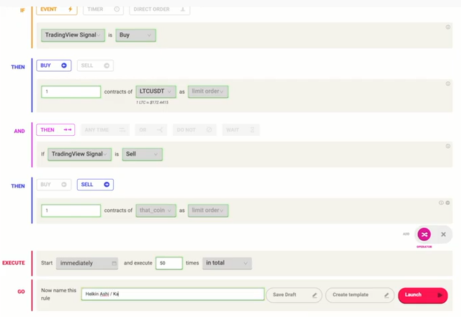Screen dimensions: 461x317
Task: Open limit order dropdown for LTCUSDT buy
Action: (x=208, y=91)
